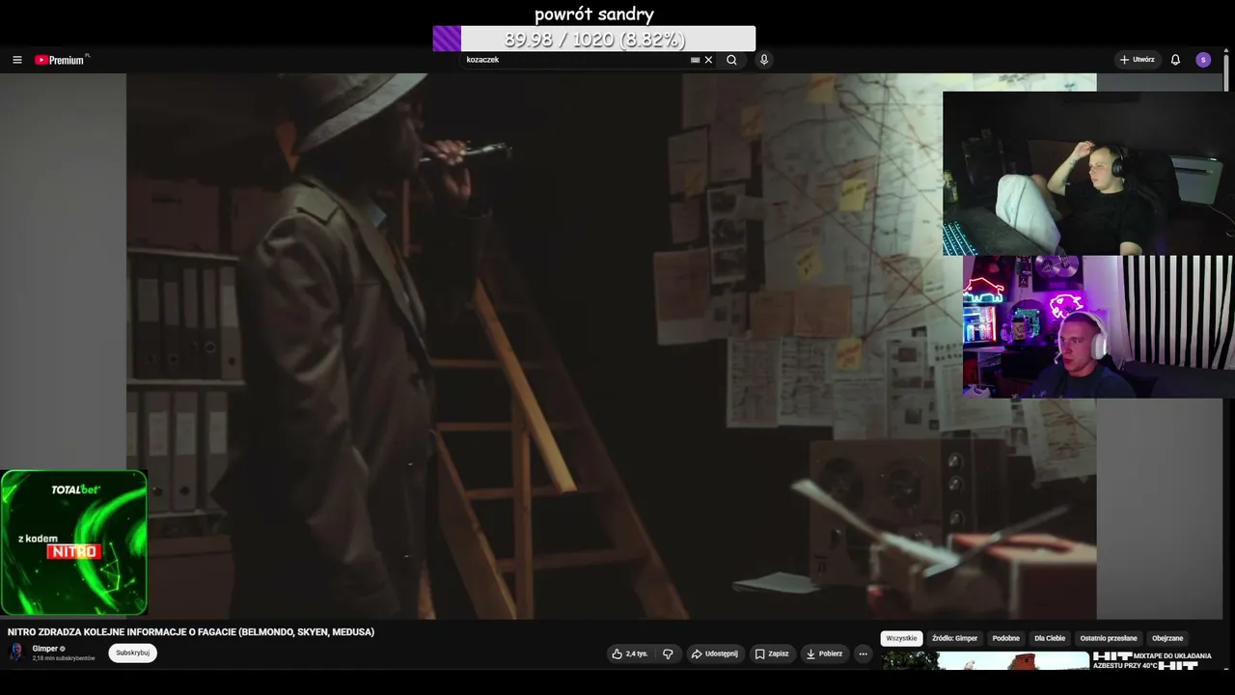Clear the search query 'kozaczek'
The height and width of the screenshot is (695, 1235).
pos(708,60)
